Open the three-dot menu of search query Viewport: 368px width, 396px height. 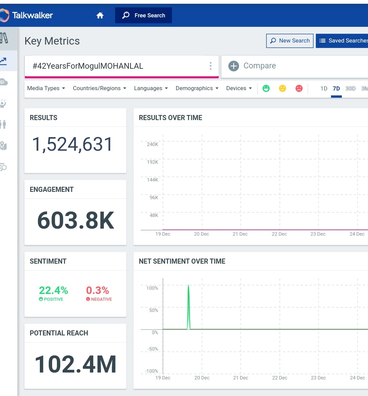click(211, 66)
